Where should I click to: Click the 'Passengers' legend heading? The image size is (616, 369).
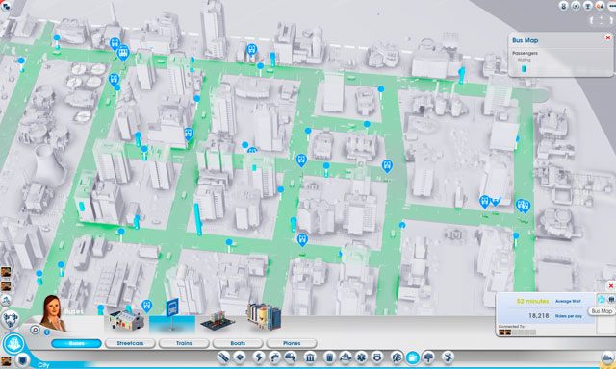coord(525,53)
